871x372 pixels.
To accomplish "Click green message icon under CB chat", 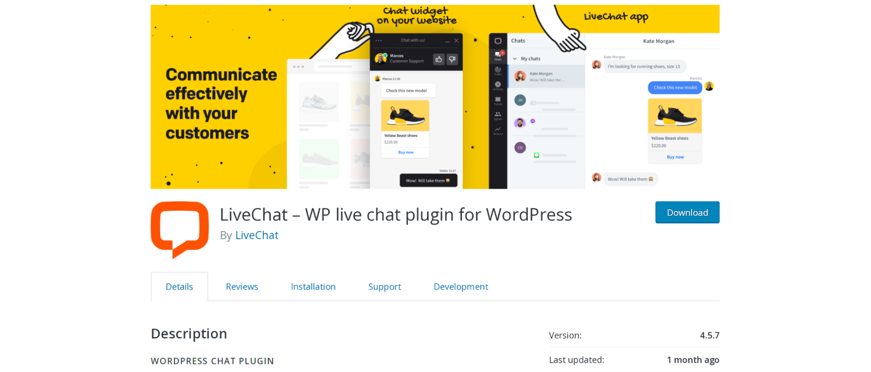I will (537, 155).
